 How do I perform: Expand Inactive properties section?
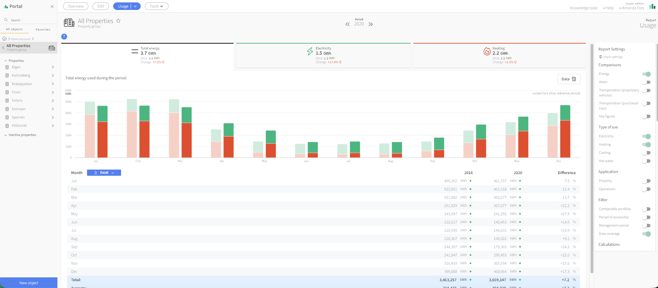21,135
